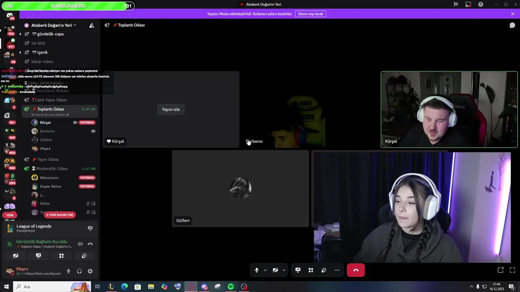Click YAYINDA badge next to Kürşat

pos(87,122)
